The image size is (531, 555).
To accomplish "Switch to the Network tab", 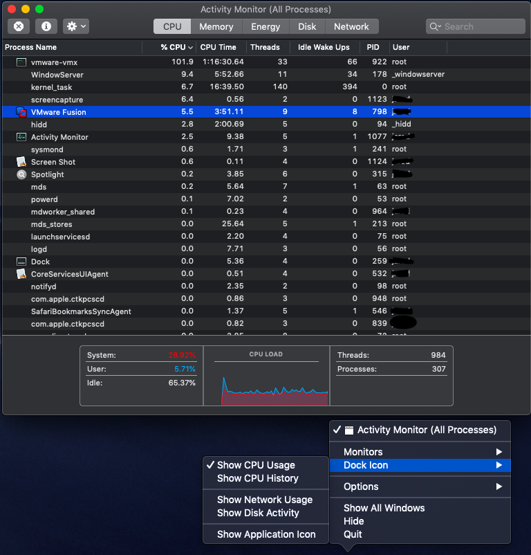I will [x=351, y=26].
